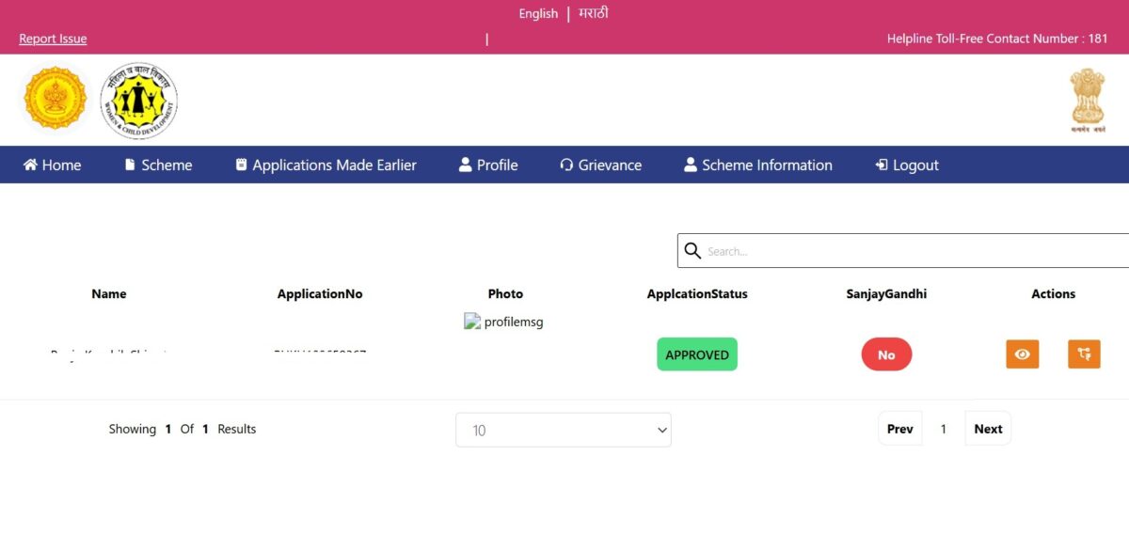Click the Next pagination button
The image size is (1129, 550).
click(987, 429)
